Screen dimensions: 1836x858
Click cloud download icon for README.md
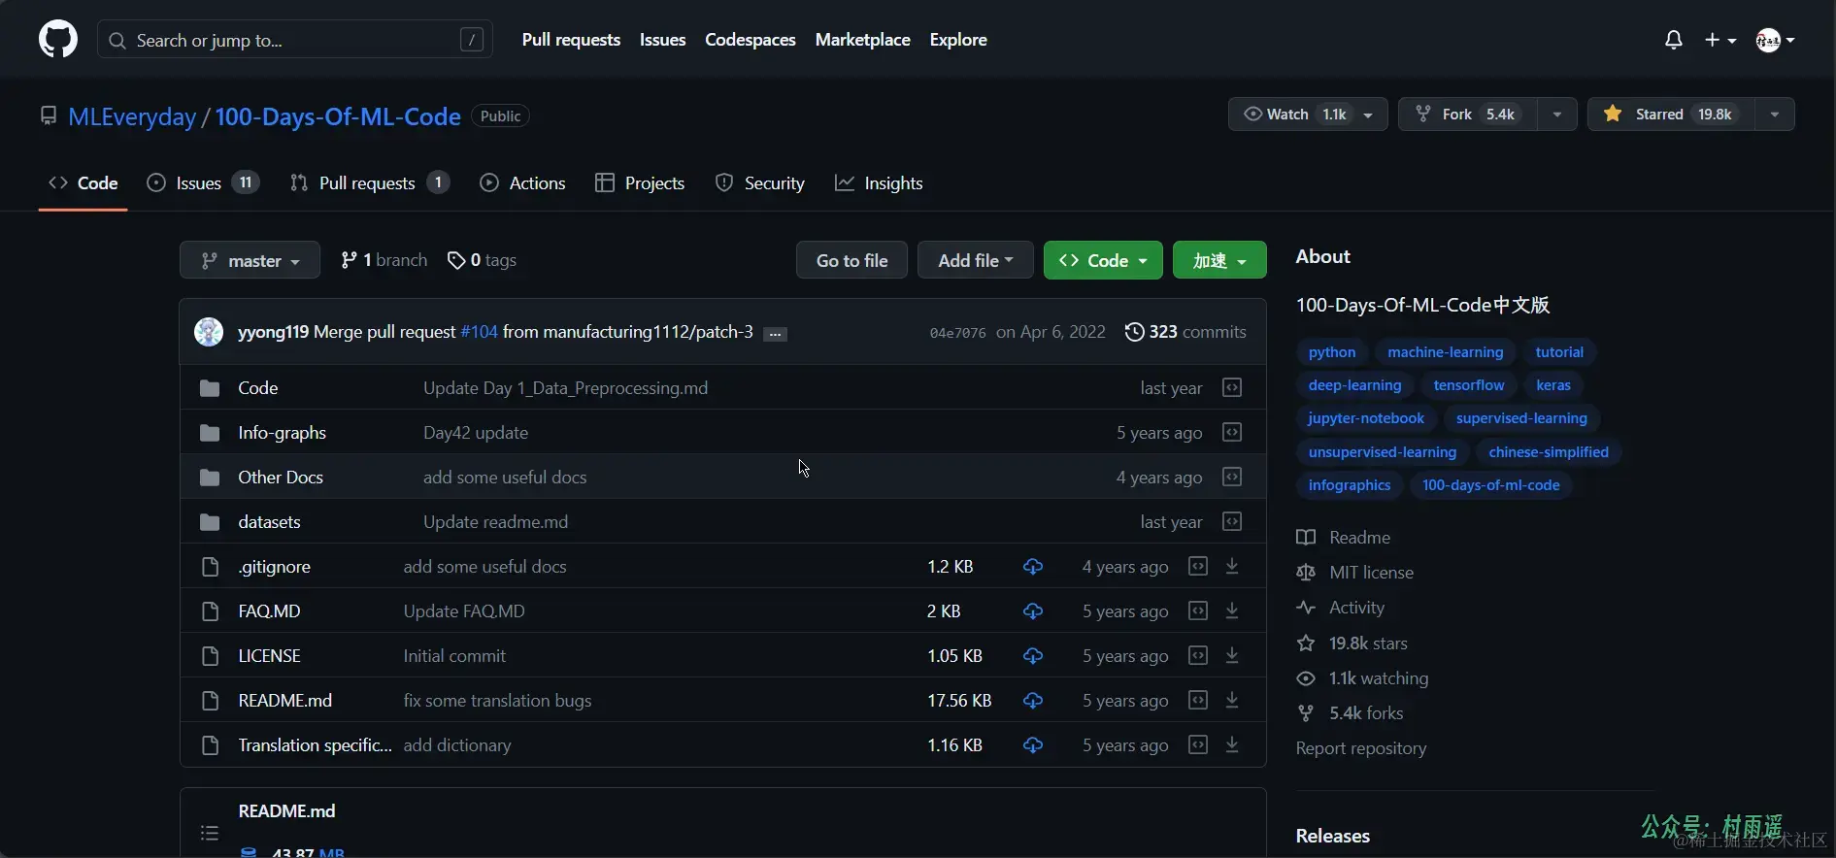click(1033, 701)
